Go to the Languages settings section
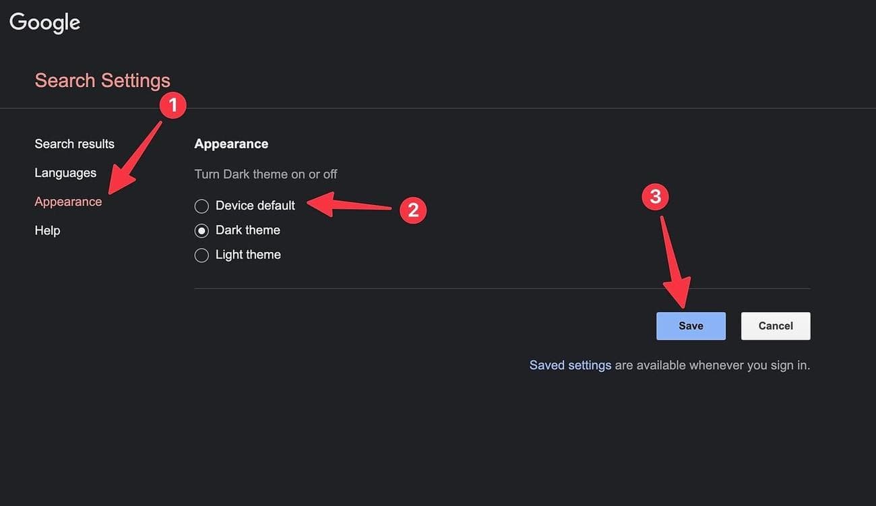The height and width of the screenshot is (506, 876). point(65,172)
